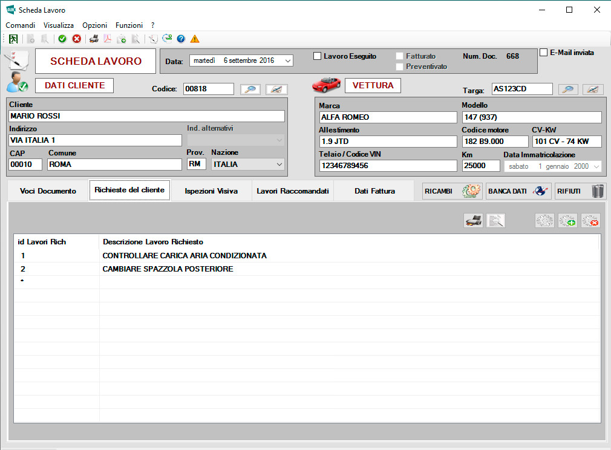
Task: Search customer with magnifier next to Codice
Action: tap(250, 90)
